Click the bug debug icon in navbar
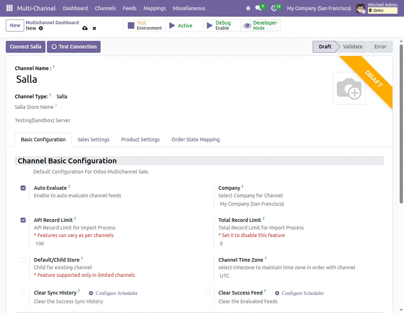 (248, 8)
